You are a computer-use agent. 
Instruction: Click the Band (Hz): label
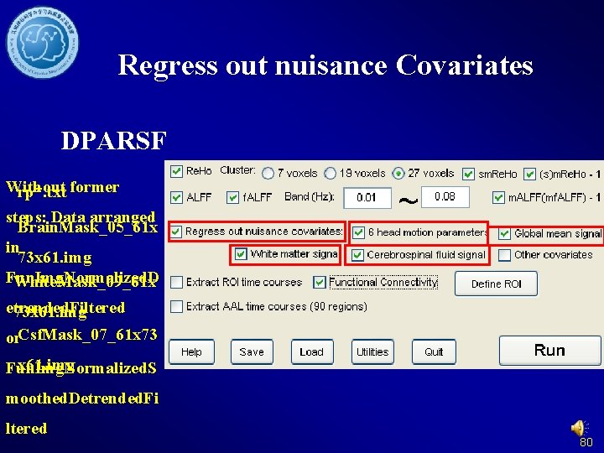coord(310,197)
